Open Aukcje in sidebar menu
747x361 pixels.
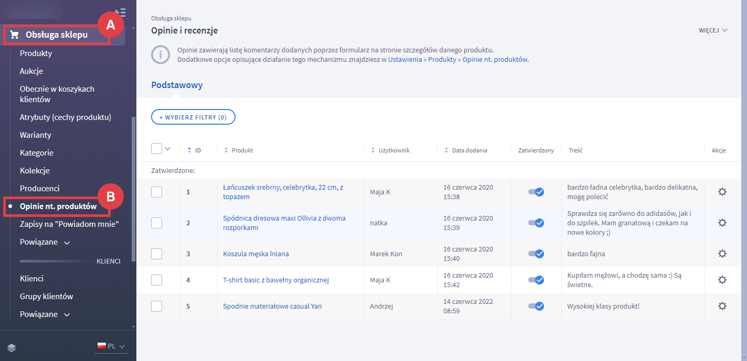pos(31,71)
